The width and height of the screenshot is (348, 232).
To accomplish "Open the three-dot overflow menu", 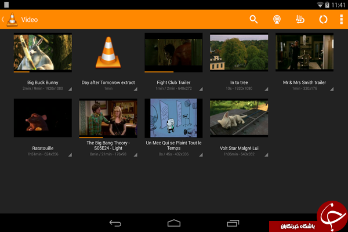I will 342,20.
